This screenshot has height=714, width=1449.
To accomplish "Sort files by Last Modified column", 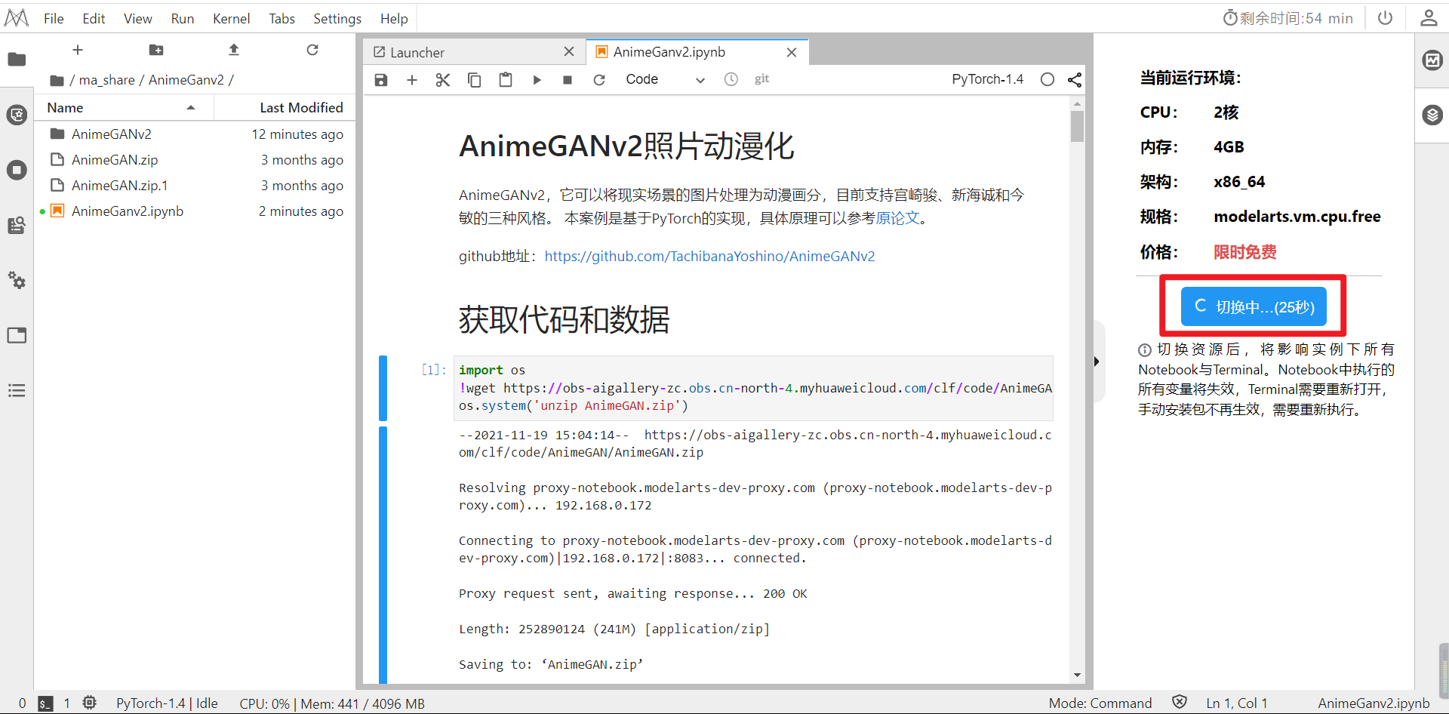I will pos(285,108).
